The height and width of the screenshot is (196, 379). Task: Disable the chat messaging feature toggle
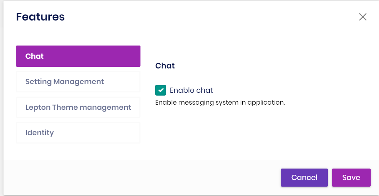(161, 90)
